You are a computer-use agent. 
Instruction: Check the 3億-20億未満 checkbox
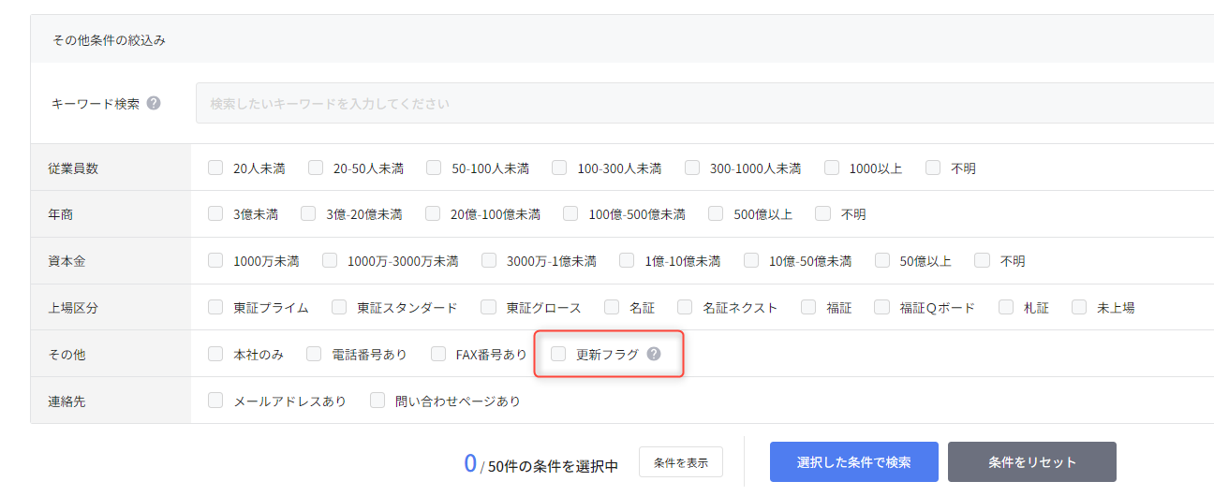(x=308, y=213)
